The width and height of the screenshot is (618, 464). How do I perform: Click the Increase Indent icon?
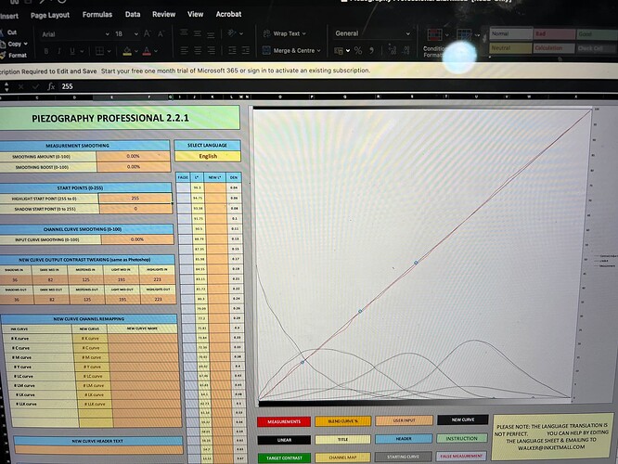(x=246, y=50)
